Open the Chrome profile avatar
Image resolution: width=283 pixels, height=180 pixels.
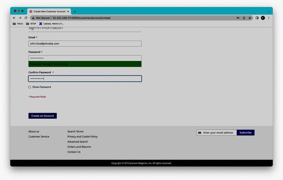tap(263, 18)
